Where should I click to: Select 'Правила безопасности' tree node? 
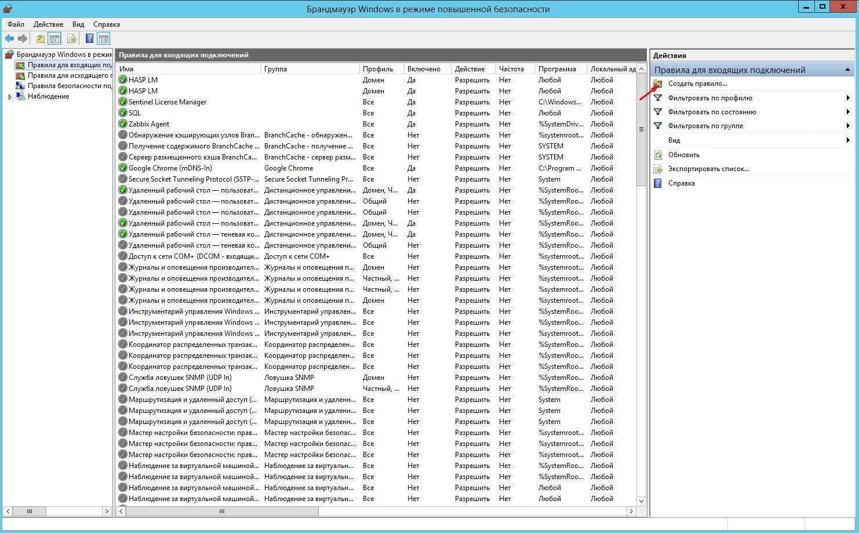(70, 86)
